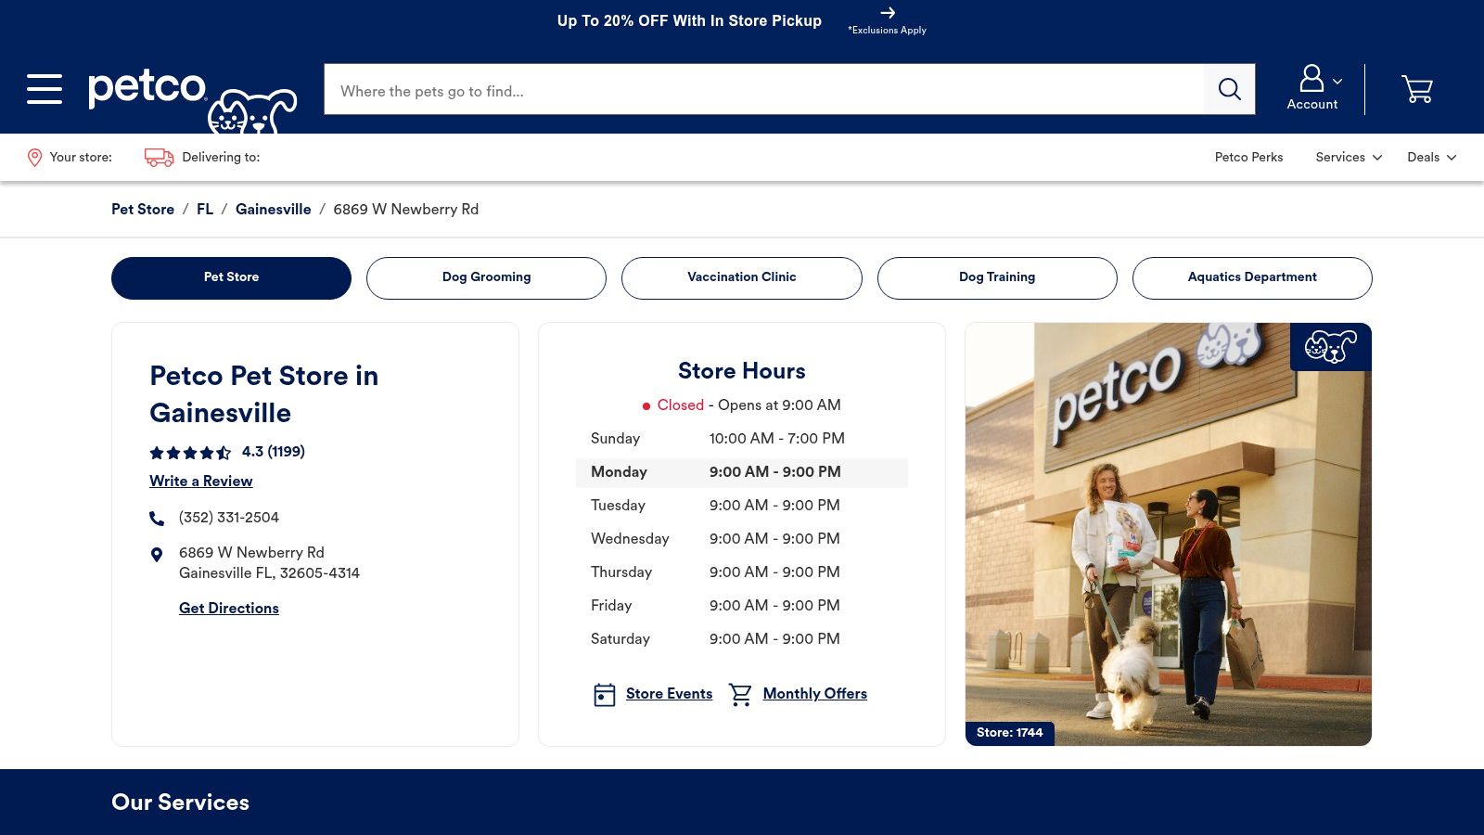Viewport: 1484px width, 835px height.
Task: Click the phone icon beside store number
Action: pos(157,518)
